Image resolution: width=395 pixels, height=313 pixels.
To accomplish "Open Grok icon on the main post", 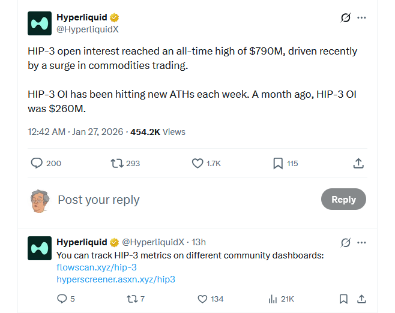I will 345,17.
